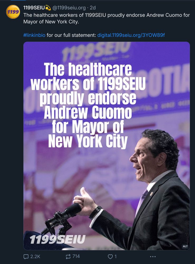Click the 1199SEIU watermark logo in the image
The height and width of the screenshot is (264, 195).
tap(58, 239)
